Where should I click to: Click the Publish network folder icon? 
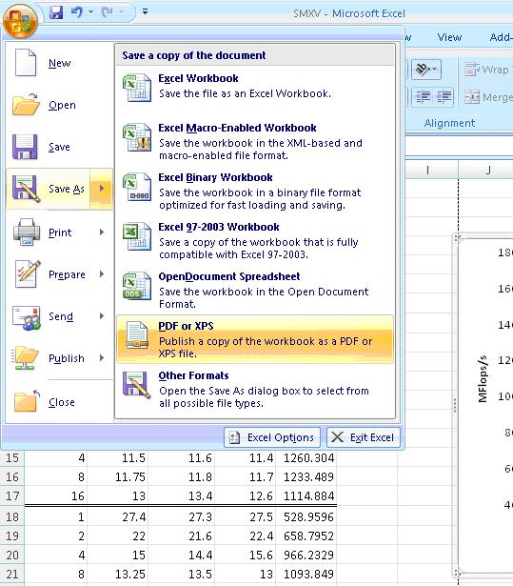(26, 358)
